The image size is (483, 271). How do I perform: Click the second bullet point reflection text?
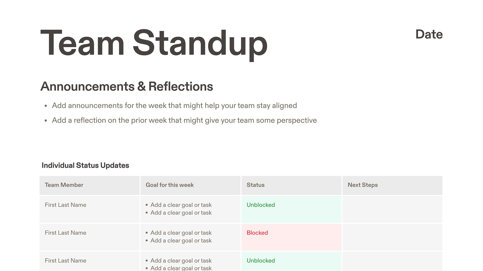click(184, 120)
